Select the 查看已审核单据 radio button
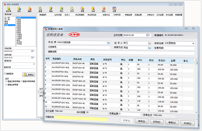The height and width of the screenshot is (131, 202). (x=6, y=81)
